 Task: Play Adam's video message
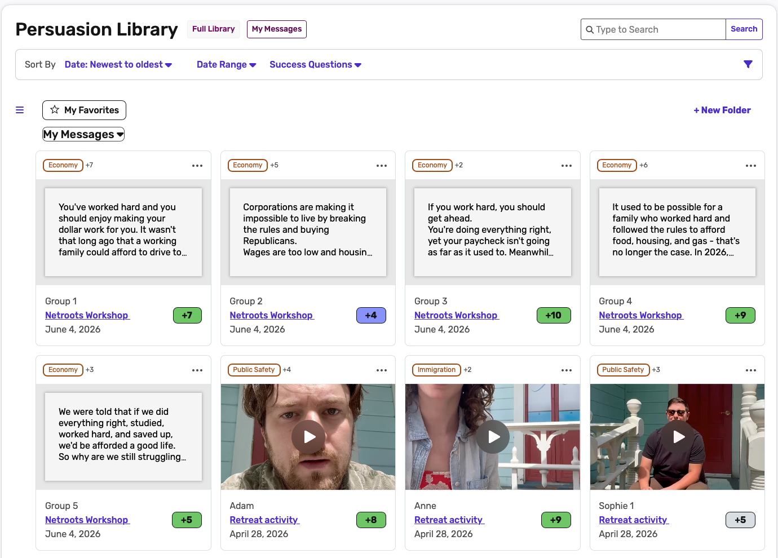308,437
